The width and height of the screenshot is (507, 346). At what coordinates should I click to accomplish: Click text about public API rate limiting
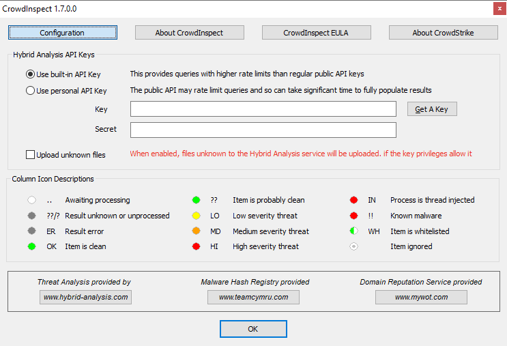(x=280, y=90)
